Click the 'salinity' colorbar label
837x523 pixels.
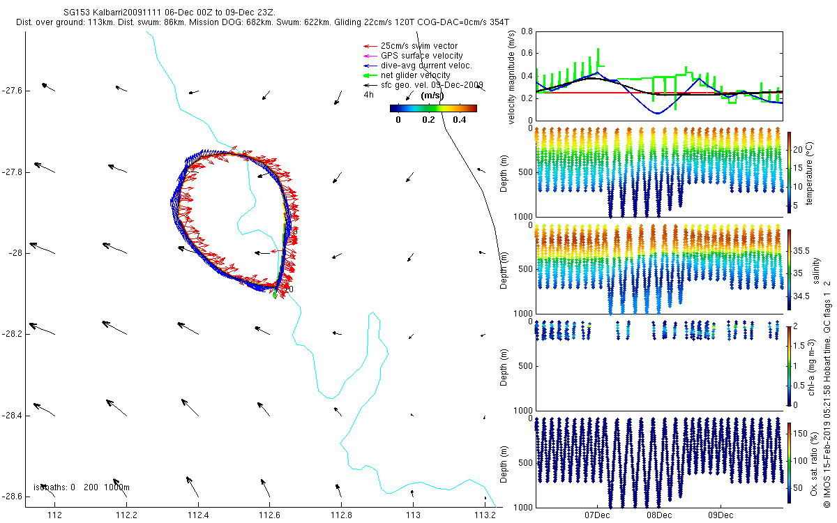816,271
